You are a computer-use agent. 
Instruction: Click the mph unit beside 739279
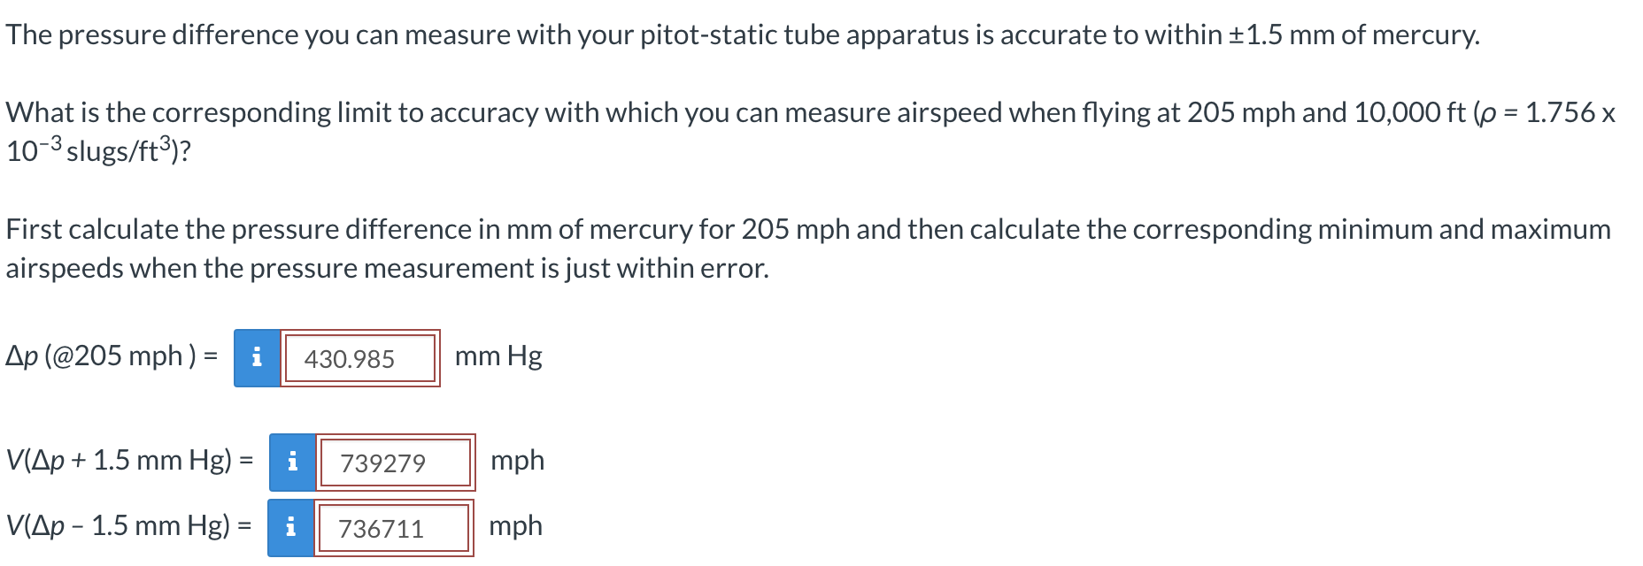pos(518,460)
